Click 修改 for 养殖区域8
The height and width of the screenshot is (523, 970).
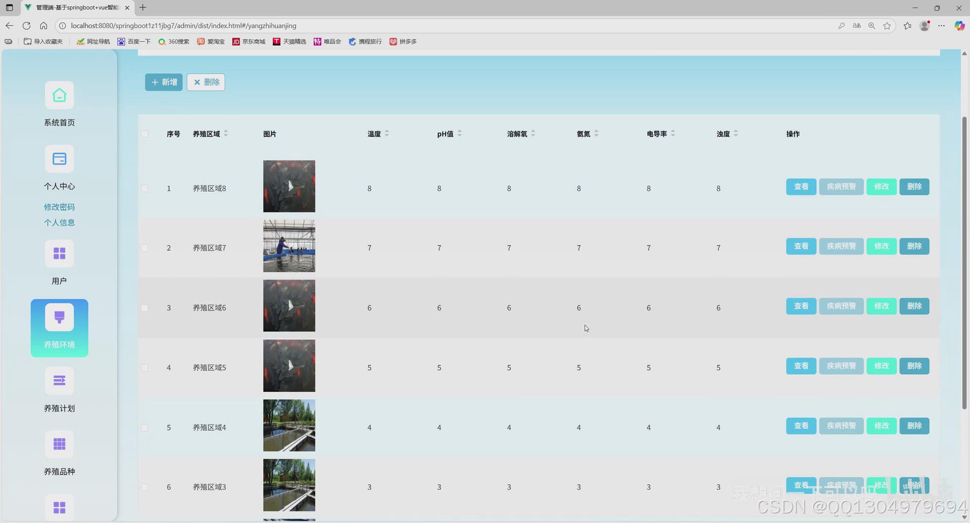pyautogui.click(x=881, y=187)
